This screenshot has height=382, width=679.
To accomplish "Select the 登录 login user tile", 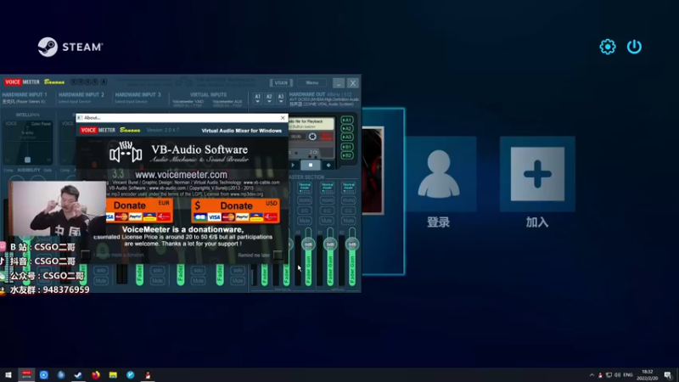I will 439,175.
